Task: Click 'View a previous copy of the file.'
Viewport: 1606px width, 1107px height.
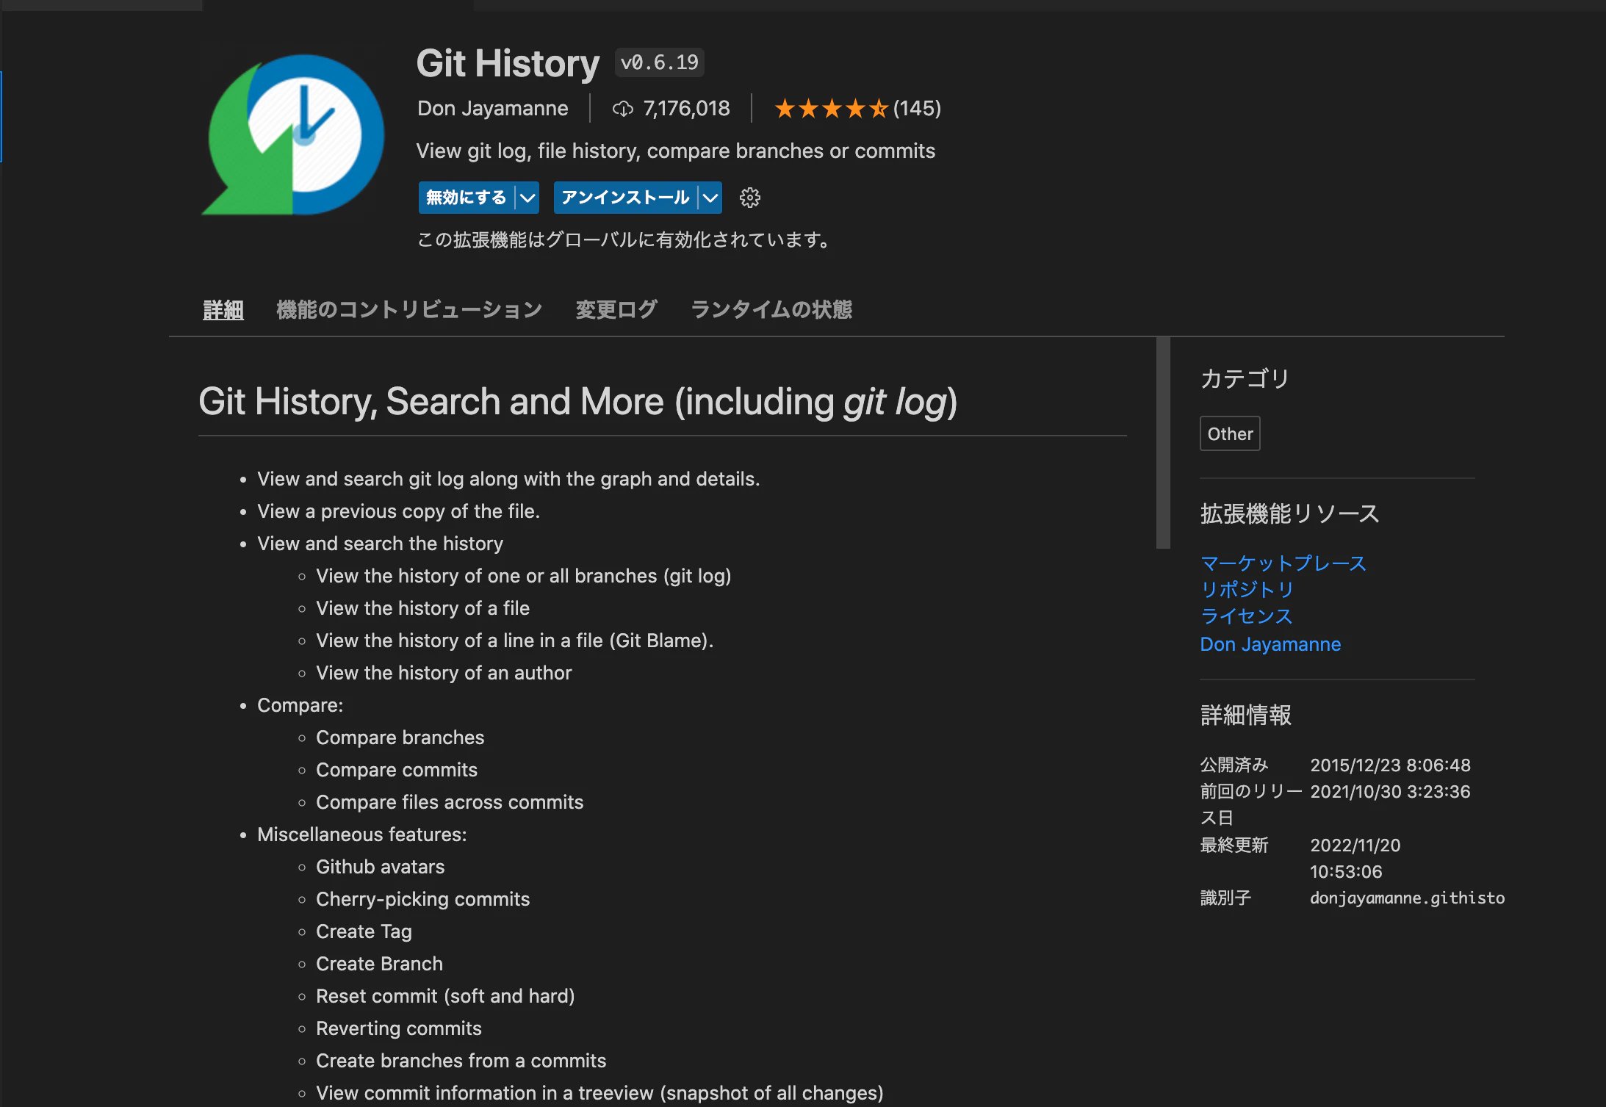Action: tap(398, 511)
